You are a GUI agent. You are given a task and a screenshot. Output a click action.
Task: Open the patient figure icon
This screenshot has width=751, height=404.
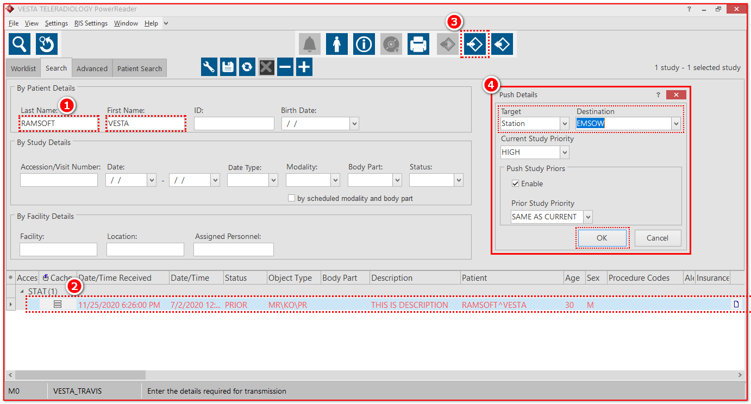point(337,44)
